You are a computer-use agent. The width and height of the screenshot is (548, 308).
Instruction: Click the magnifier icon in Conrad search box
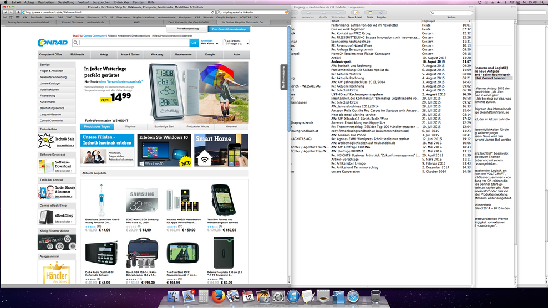75,43
